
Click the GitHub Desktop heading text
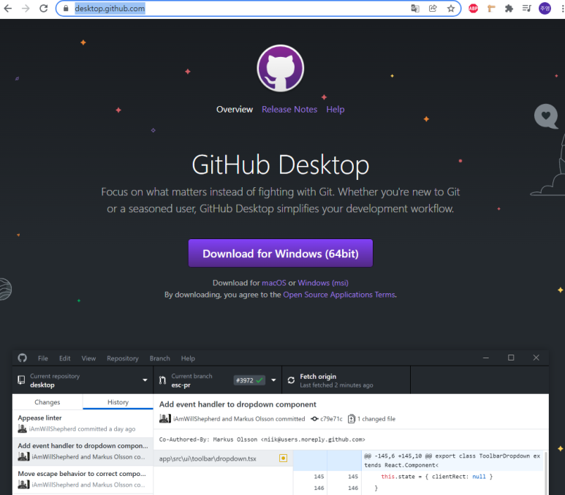pyautogui.click(x=281, y=165)
